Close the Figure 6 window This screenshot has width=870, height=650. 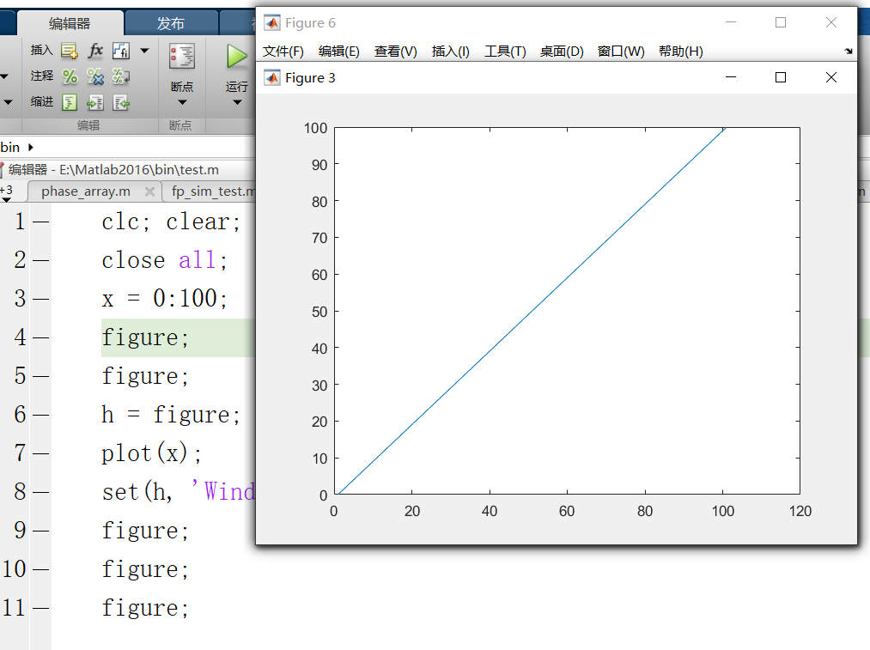(831, 22)
